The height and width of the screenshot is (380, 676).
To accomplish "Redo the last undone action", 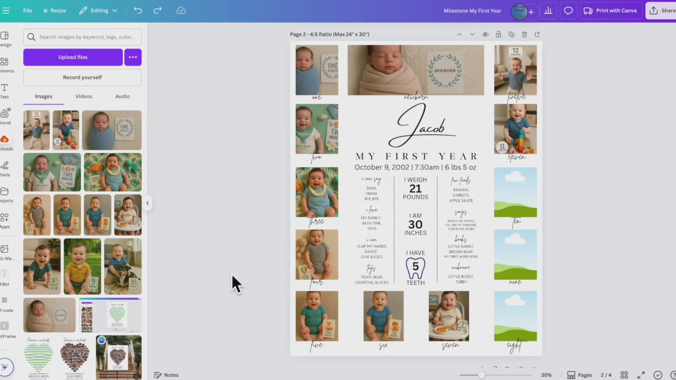I will 157,11.
